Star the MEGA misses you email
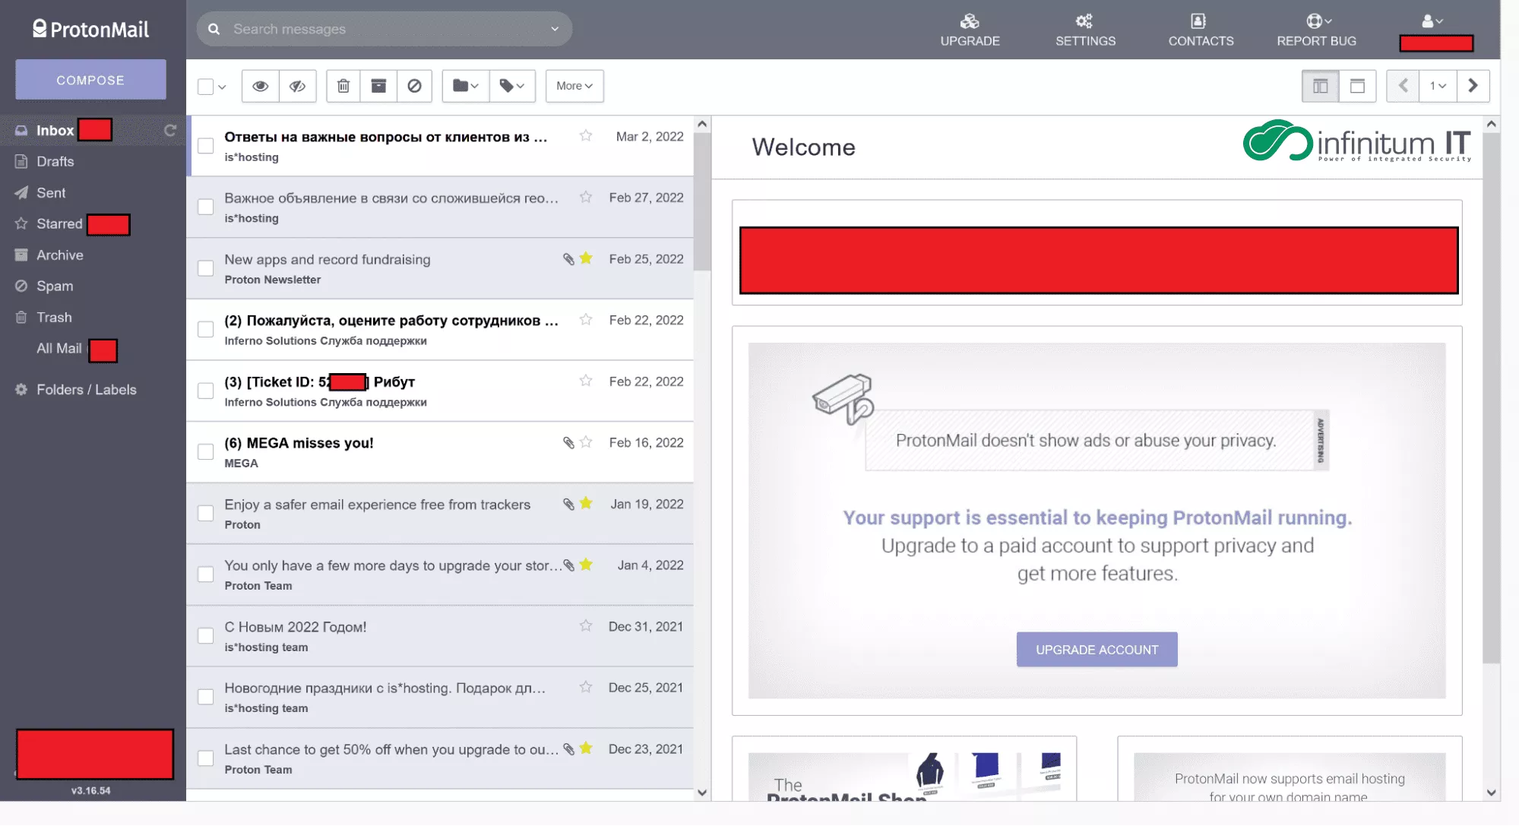 pyautogui.click(x=586, y=442)
